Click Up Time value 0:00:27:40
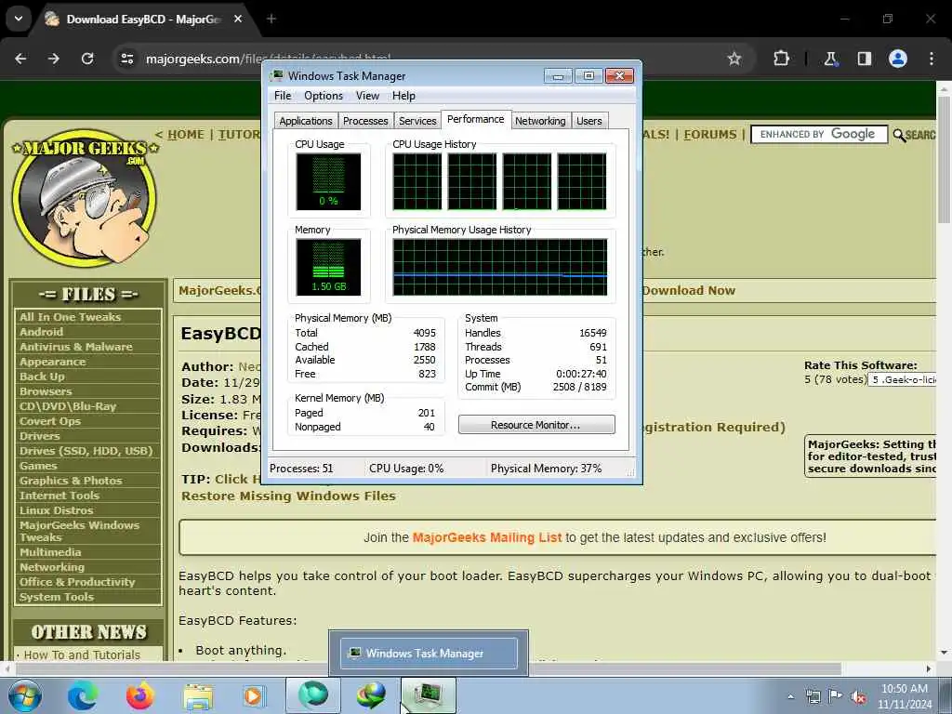 point(581,374)
